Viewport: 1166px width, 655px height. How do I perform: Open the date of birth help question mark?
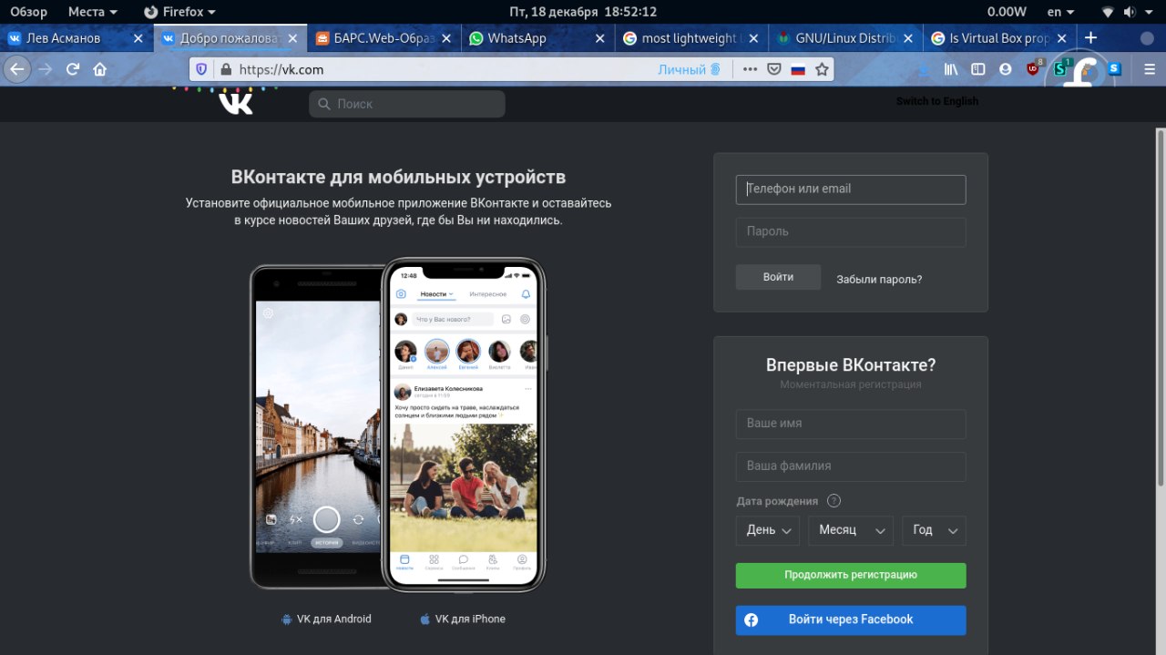click(x=834, y=501)
